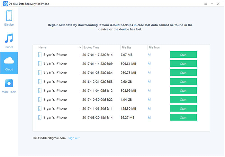Select backup time 2017-11-06 20:39:11
The width and height of the screenshot is (225, 157).
(x=97, y=109)
